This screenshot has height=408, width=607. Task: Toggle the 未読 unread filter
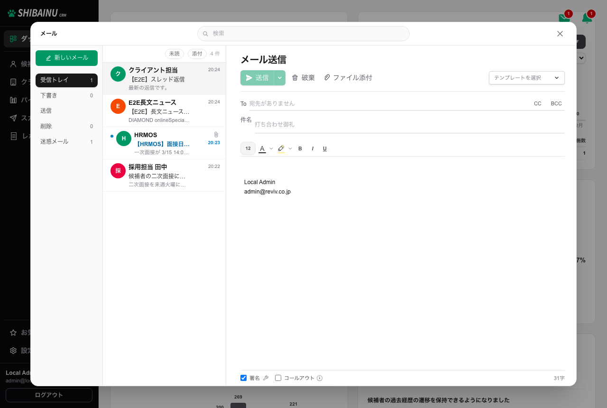click(175, 54)
